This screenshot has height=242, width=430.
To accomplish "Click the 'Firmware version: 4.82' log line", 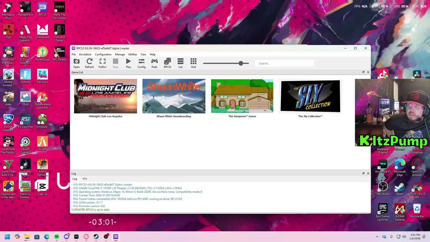I will click(x=88, y=206).
